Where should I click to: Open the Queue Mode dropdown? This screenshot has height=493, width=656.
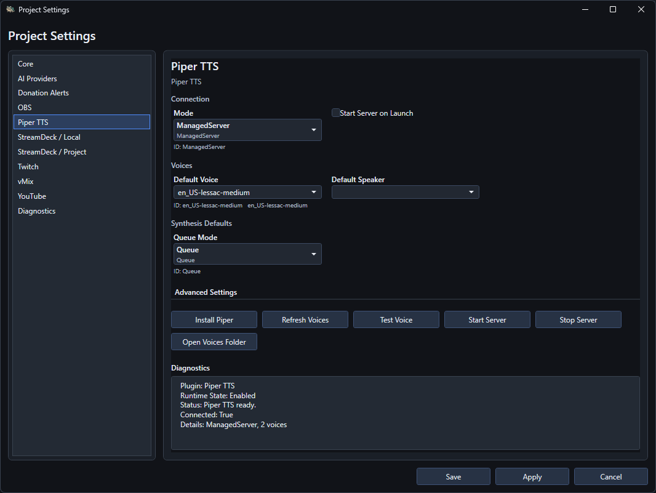(x=247, y=254)
